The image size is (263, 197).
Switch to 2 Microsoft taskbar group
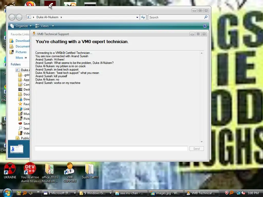point(57,193)
